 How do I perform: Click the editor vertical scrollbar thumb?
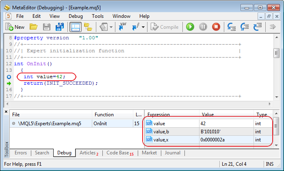[276, 53]
